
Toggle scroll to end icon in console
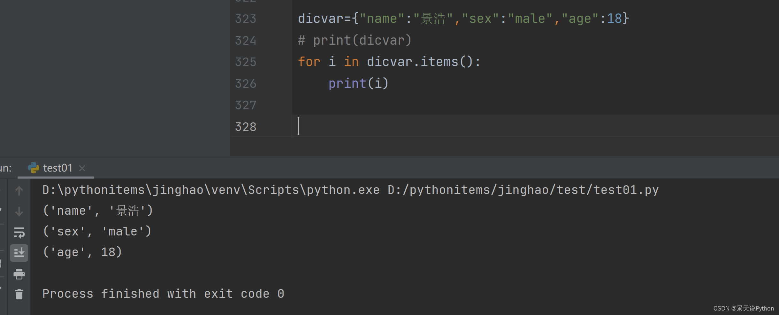pos(19,253)
